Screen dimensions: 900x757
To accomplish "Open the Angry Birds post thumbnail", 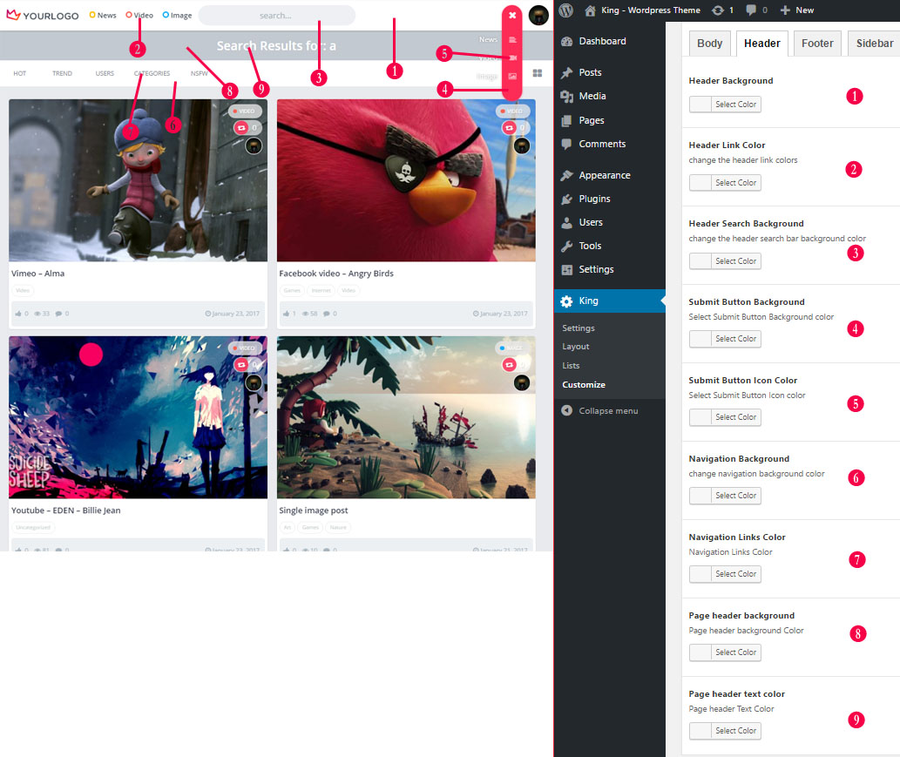I will pos(406,180).
